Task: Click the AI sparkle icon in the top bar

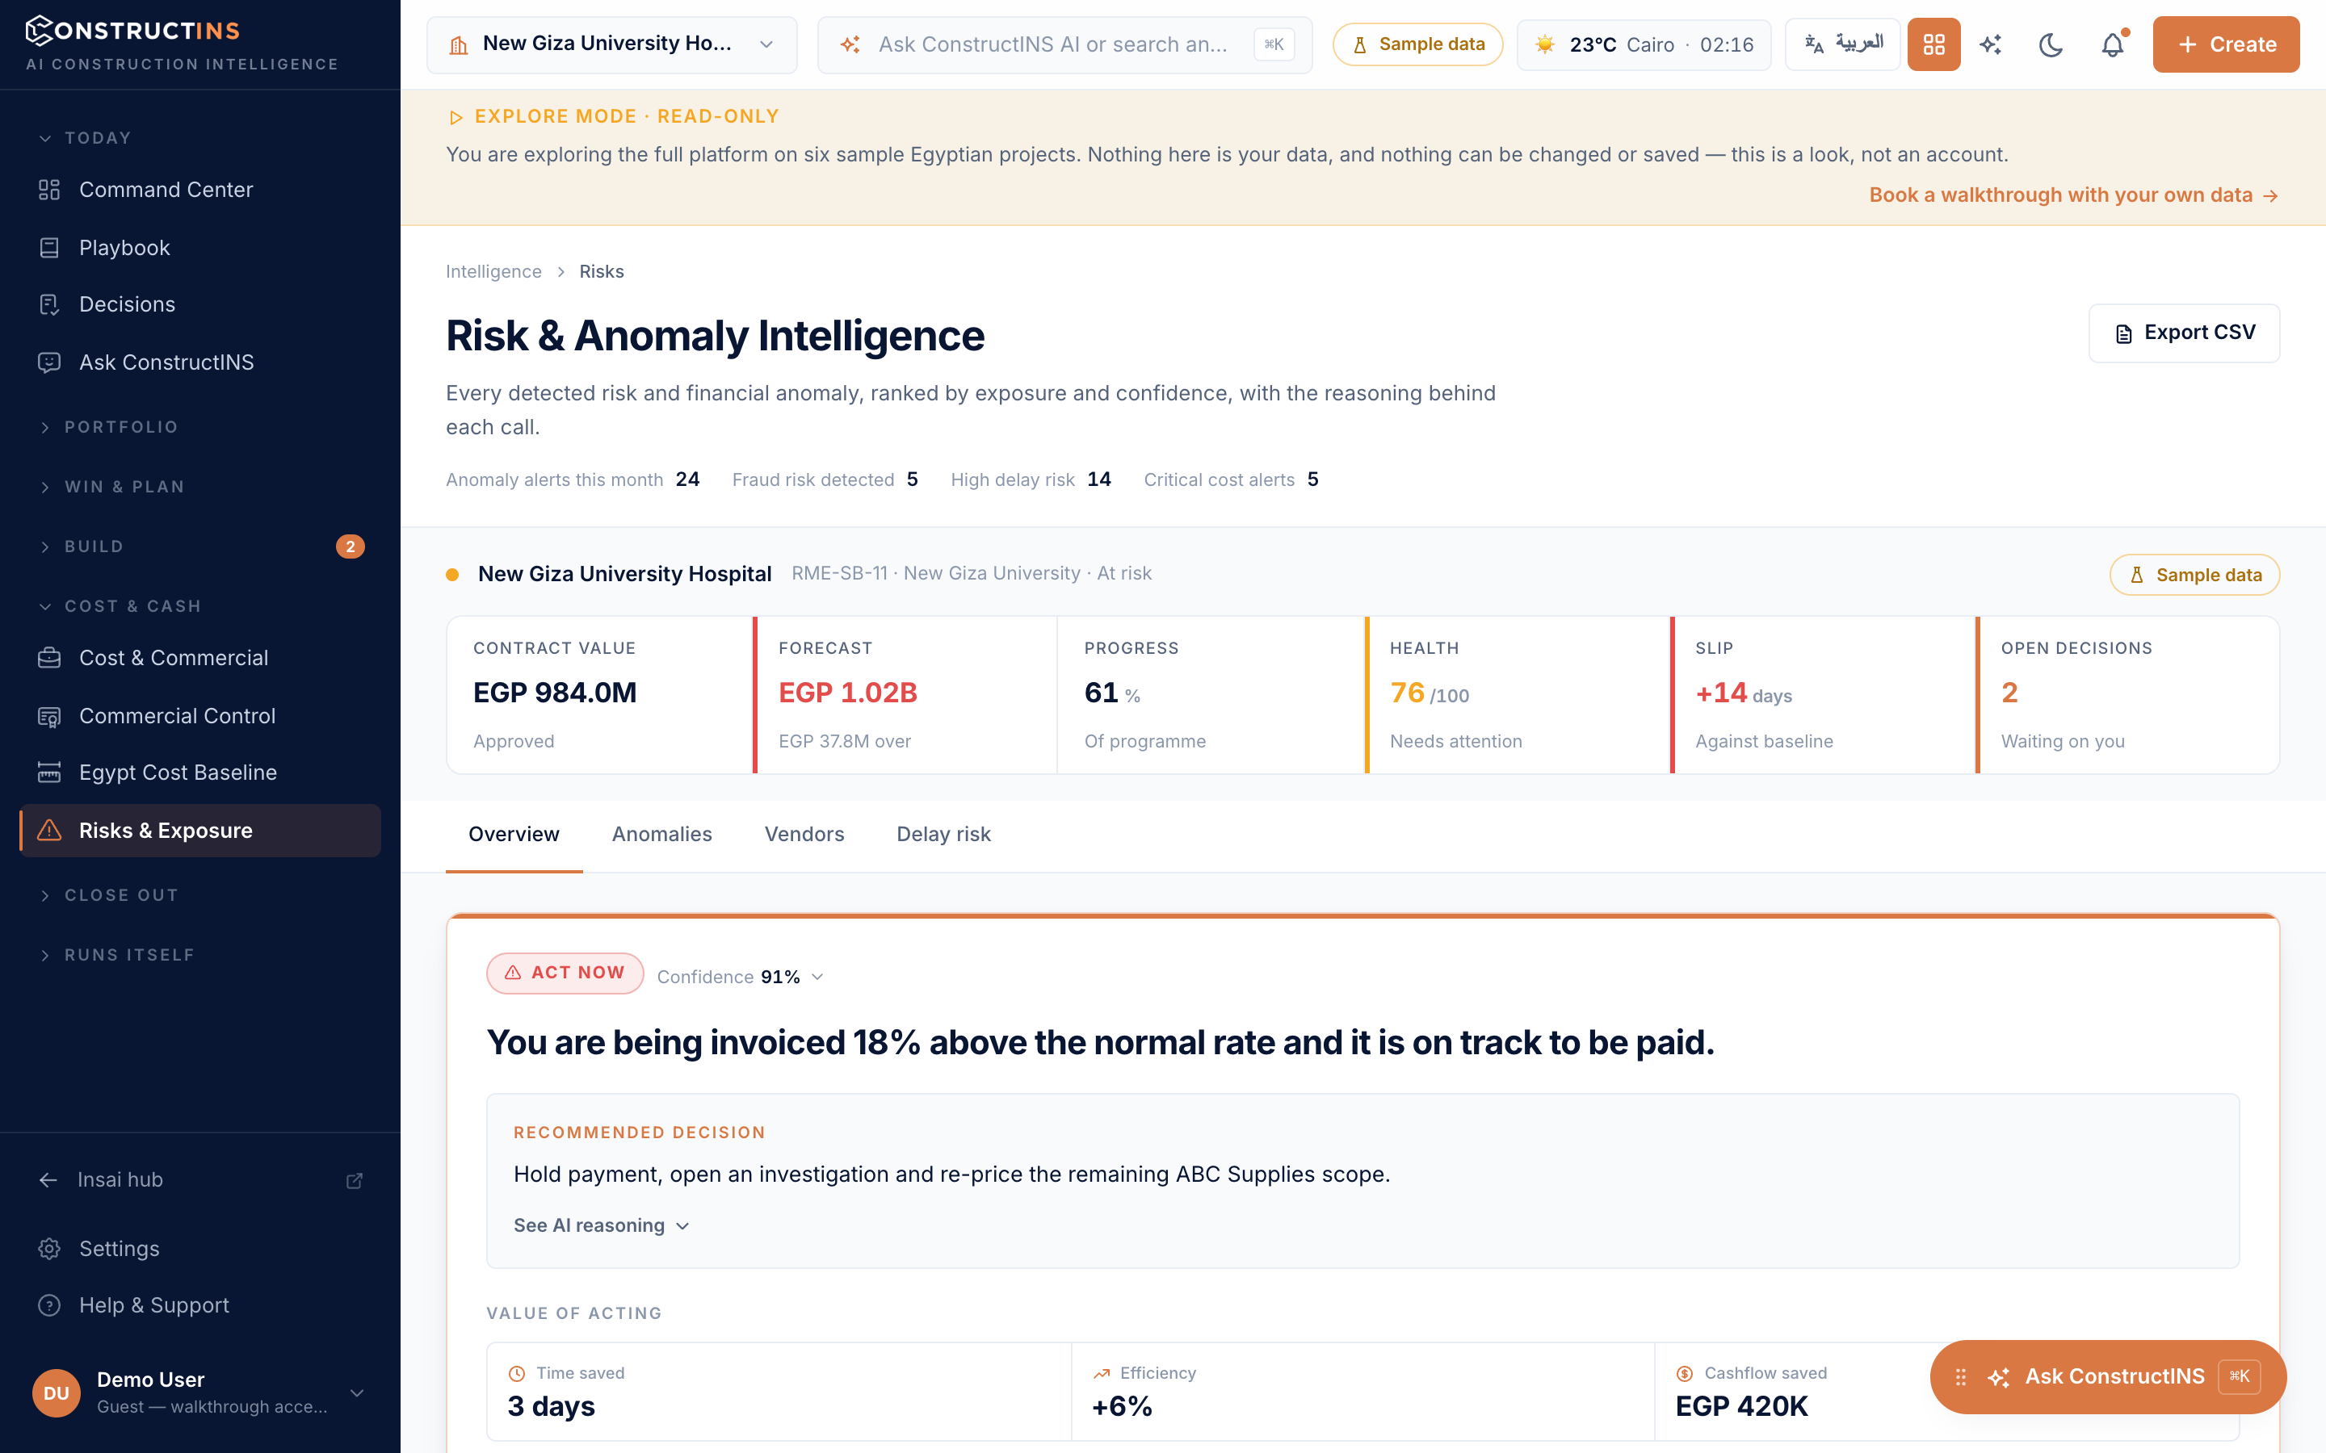Action: tap(1991, 44)
